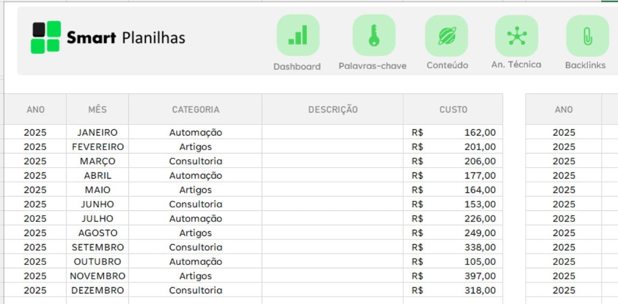This screenshot has width=618, height=304.
Task: Click the ANO header of the right table
Action: (x=564, y=110)
